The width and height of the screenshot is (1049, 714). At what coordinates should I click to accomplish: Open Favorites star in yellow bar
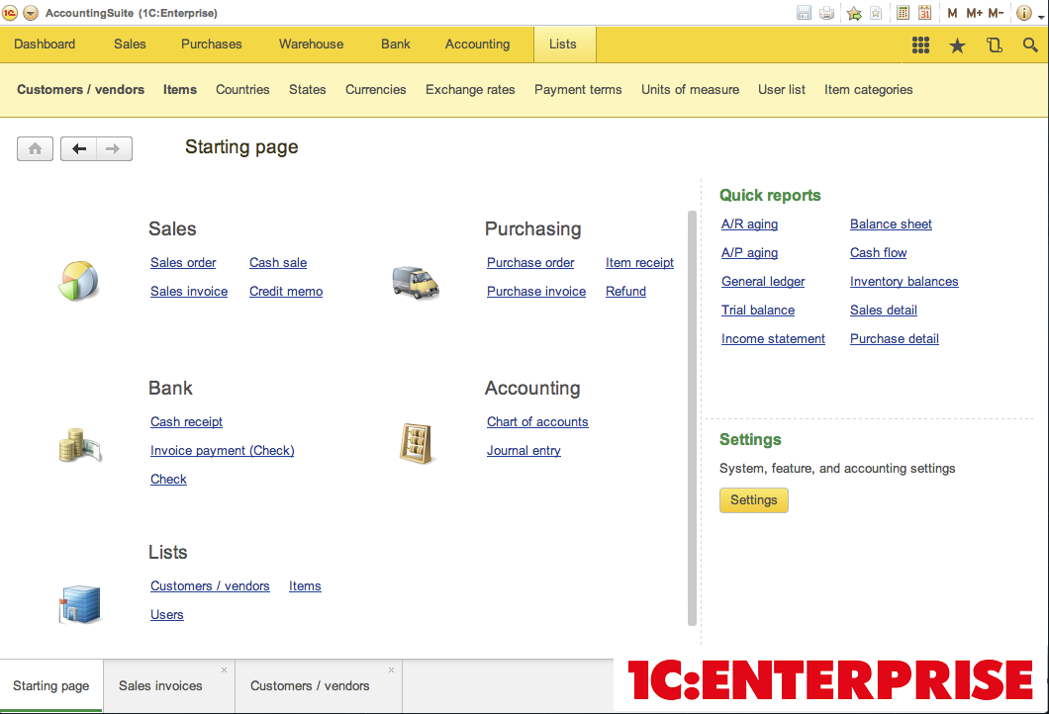tap(957, 45)
